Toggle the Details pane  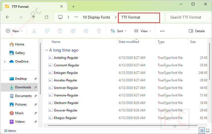click(x=197, y=31)
